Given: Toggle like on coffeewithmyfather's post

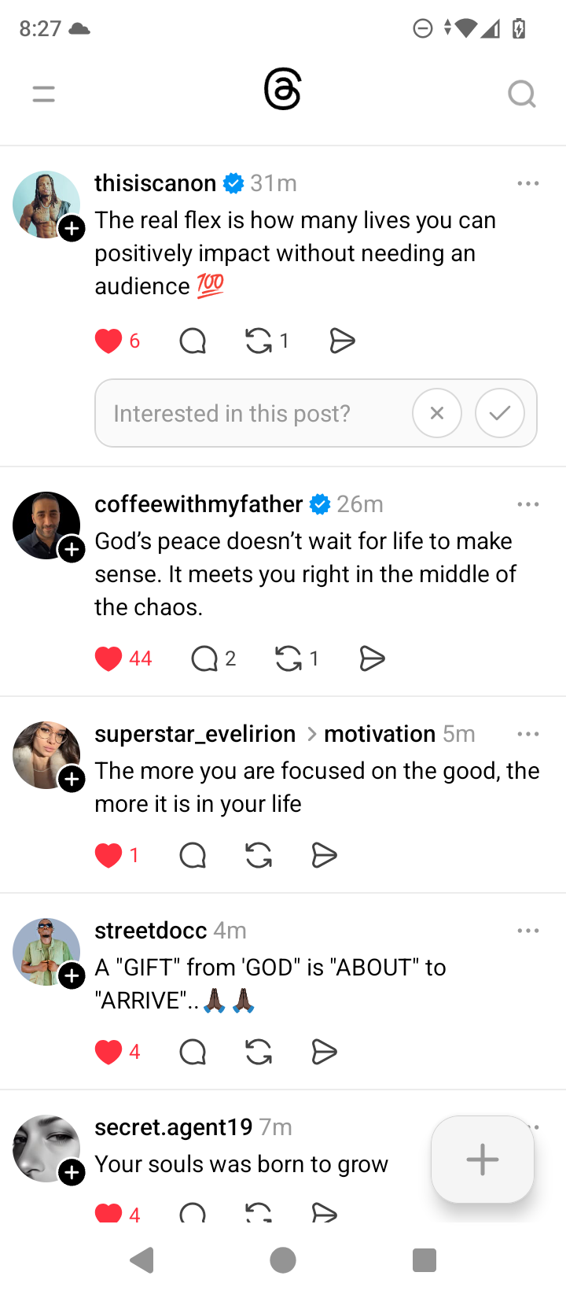Looking at the screenshot, I should pyautogui.click(x=108, y=658).
